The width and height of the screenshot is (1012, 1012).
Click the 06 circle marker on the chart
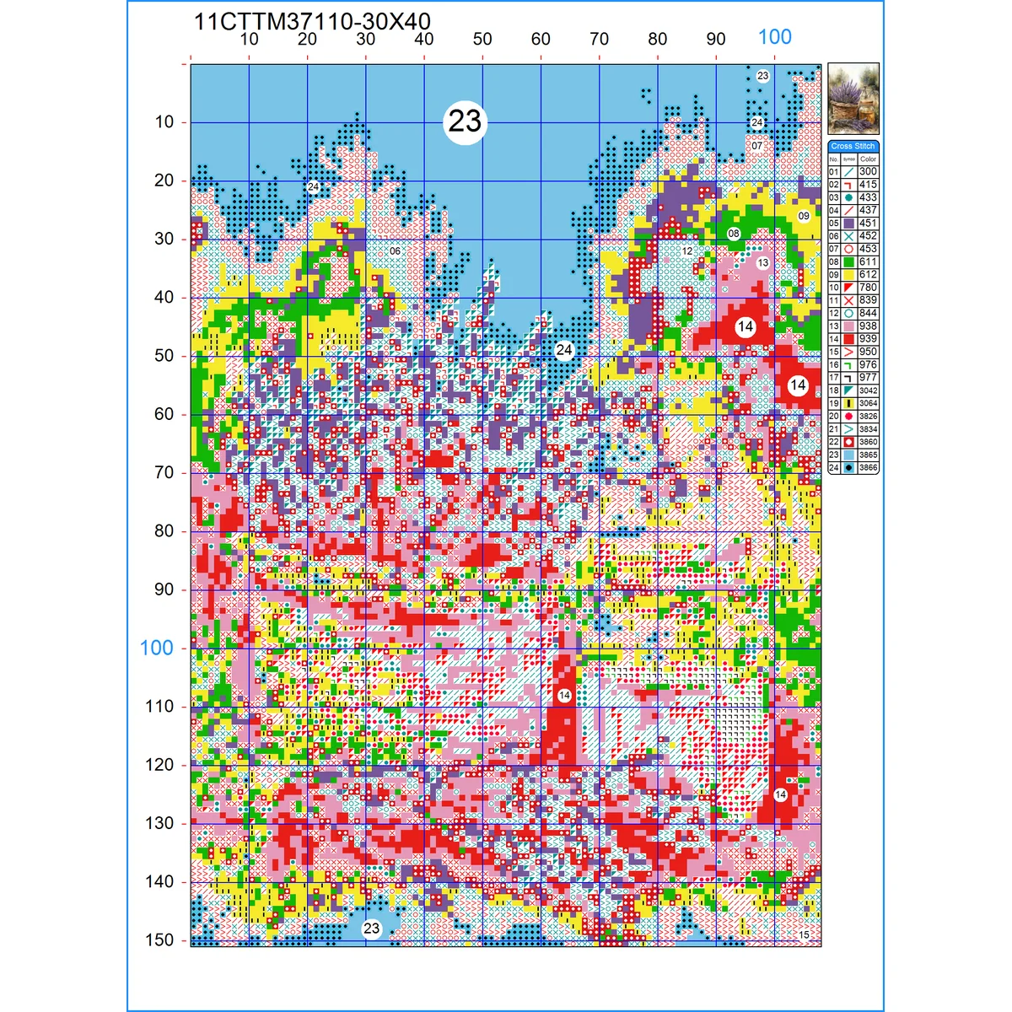395,251
